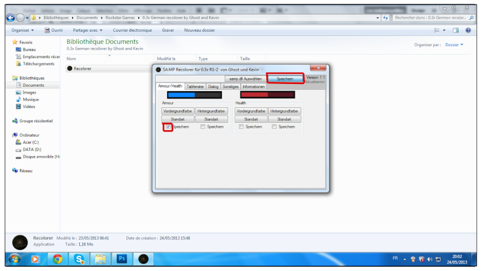Check Amour background Speichern checkbox
Viewport: 481px width, 271px height.
point(203,127)
